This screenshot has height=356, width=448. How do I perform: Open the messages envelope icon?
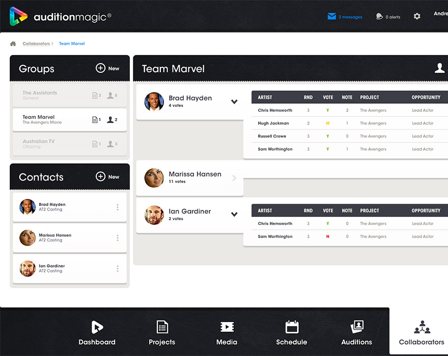(332, 16)
